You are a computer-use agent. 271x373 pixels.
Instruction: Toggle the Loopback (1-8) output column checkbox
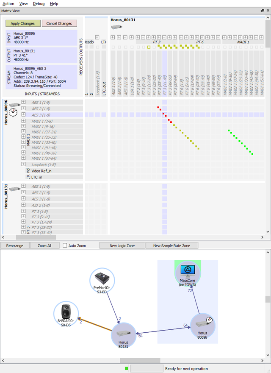(97, 47)
